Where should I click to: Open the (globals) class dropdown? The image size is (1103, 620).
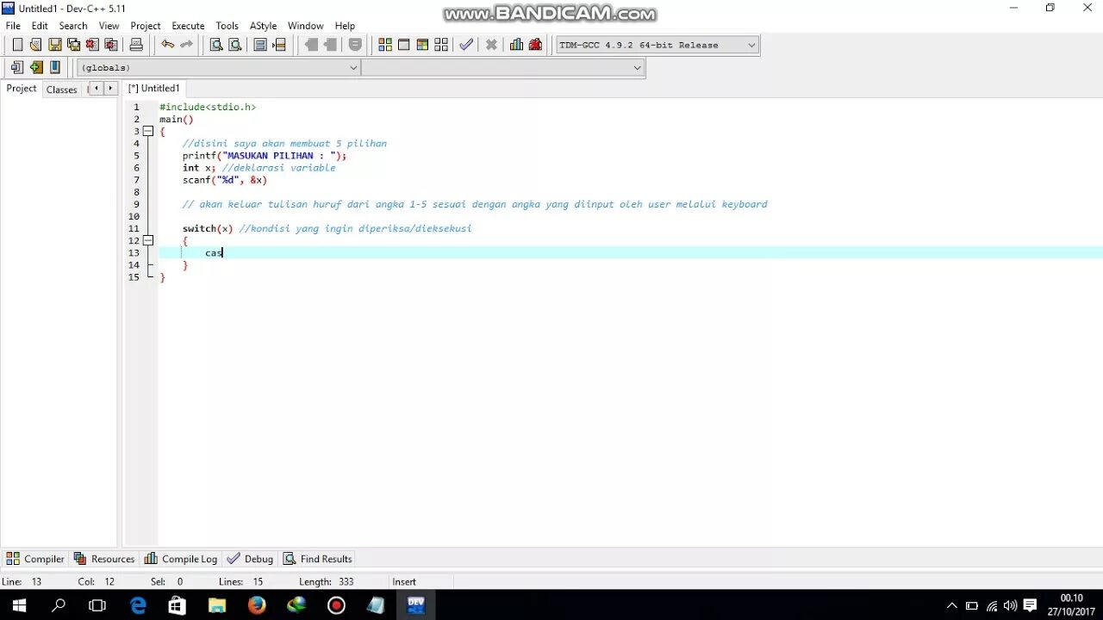pyautogui.click(x=219, y=68)
